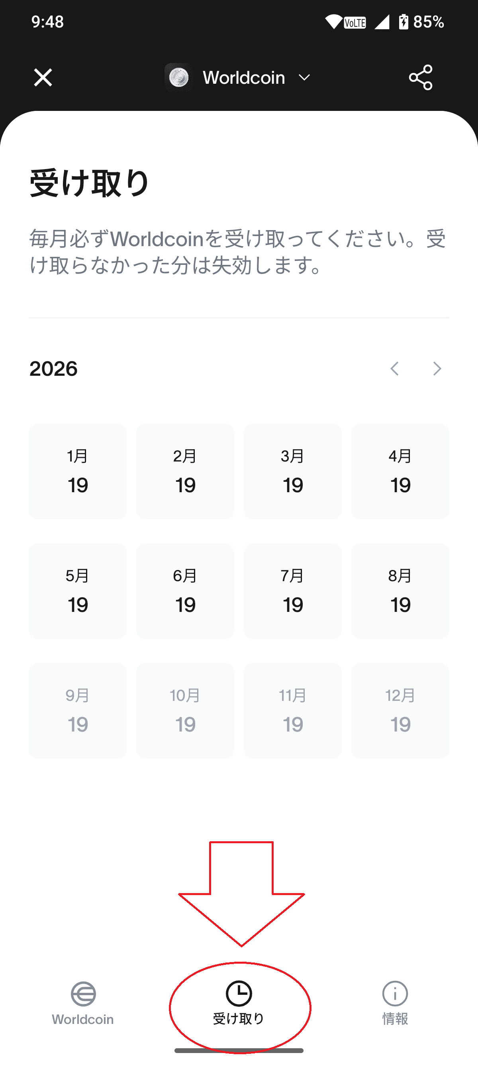478x1065 pixels.
Task: Tap the greyed 12月 19 tile
Action: (400, 710)
